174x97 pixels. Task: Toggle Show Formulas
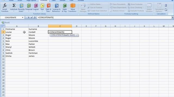tap(135, 4)
